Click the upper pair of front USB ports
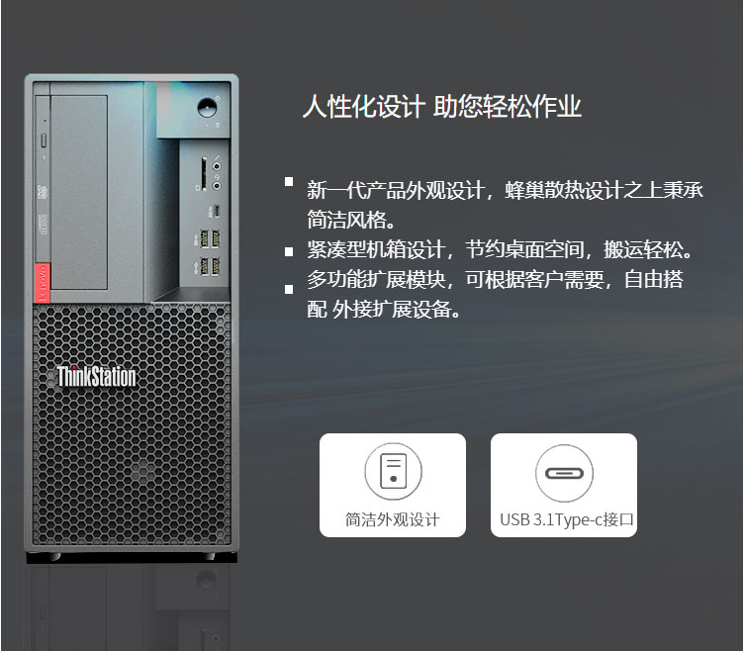 (x=210, y=238)
